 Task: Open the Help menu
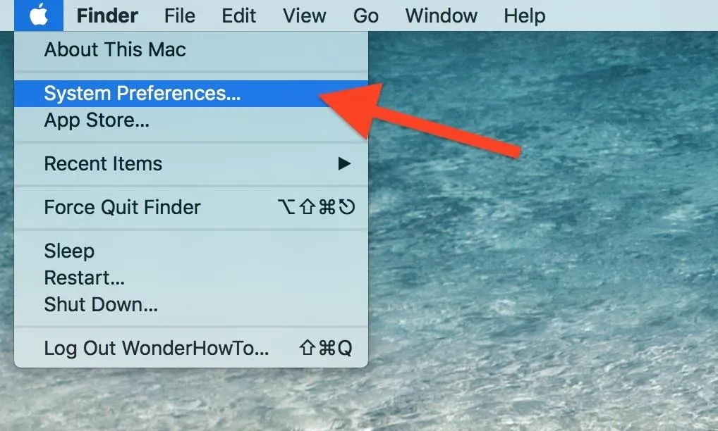coord(524,16)
